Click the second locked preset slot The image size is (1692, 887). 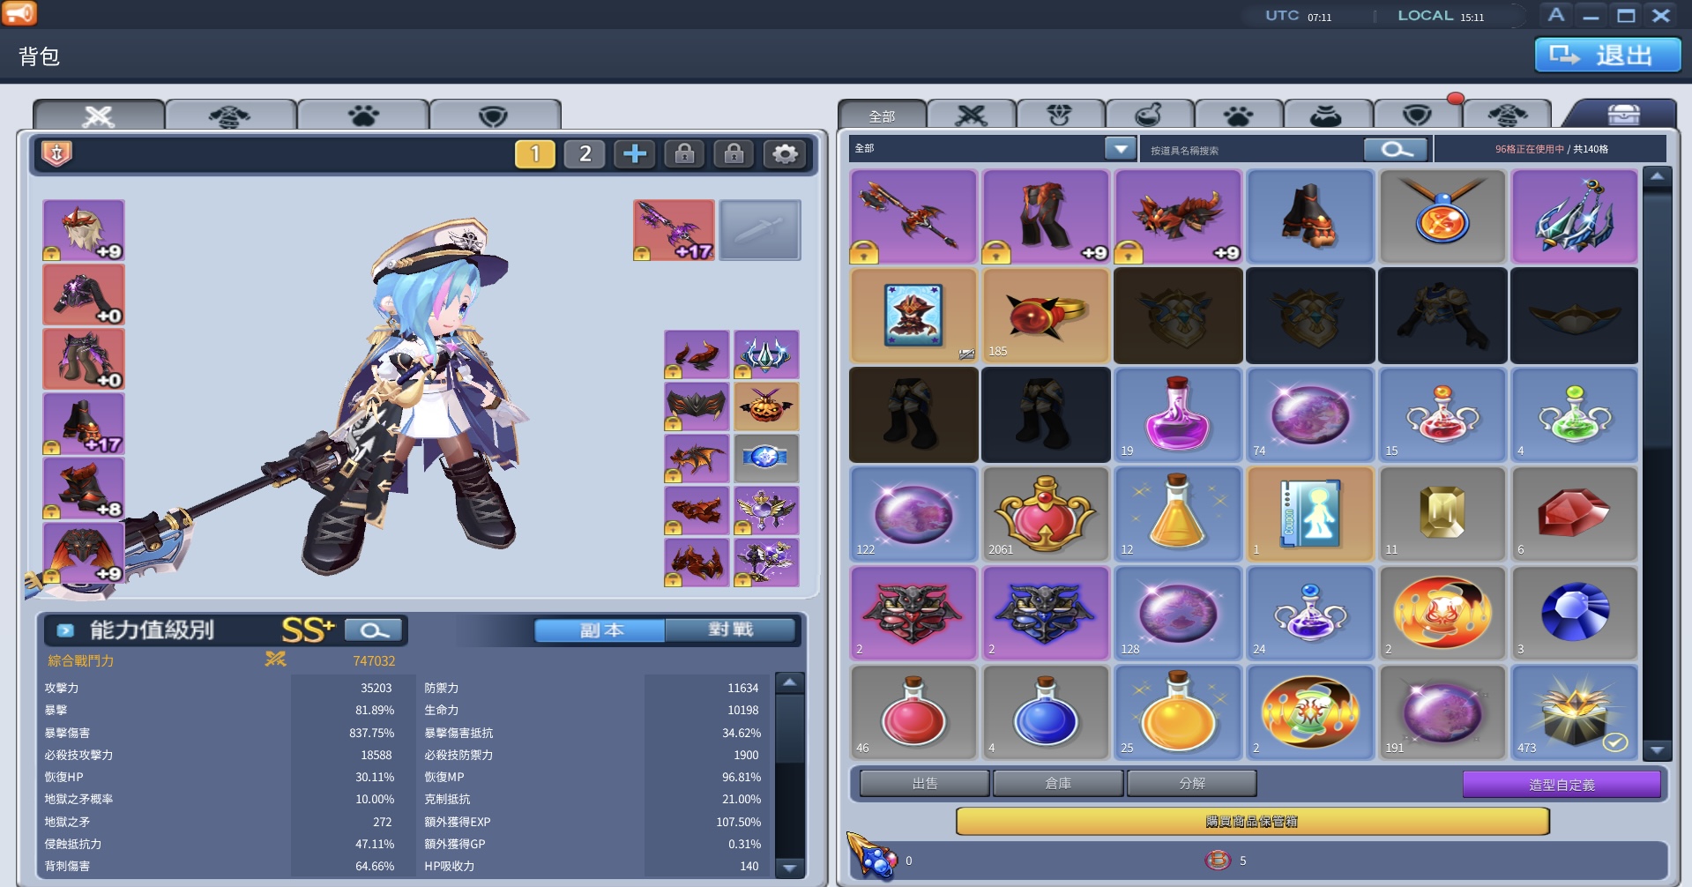(734, 154)
